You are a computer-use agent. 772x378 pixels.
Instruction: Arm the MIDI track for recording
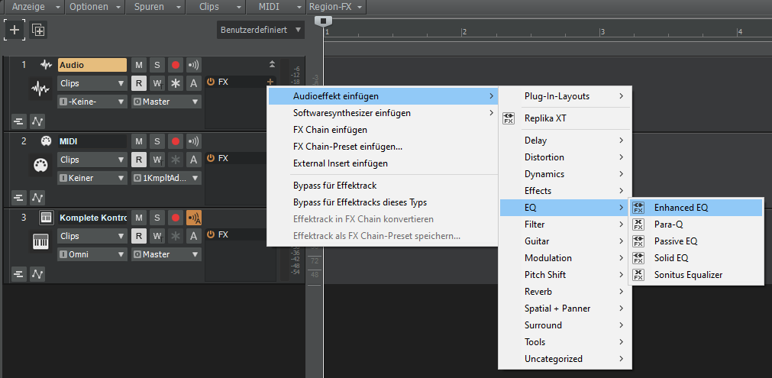click(176, 141)
